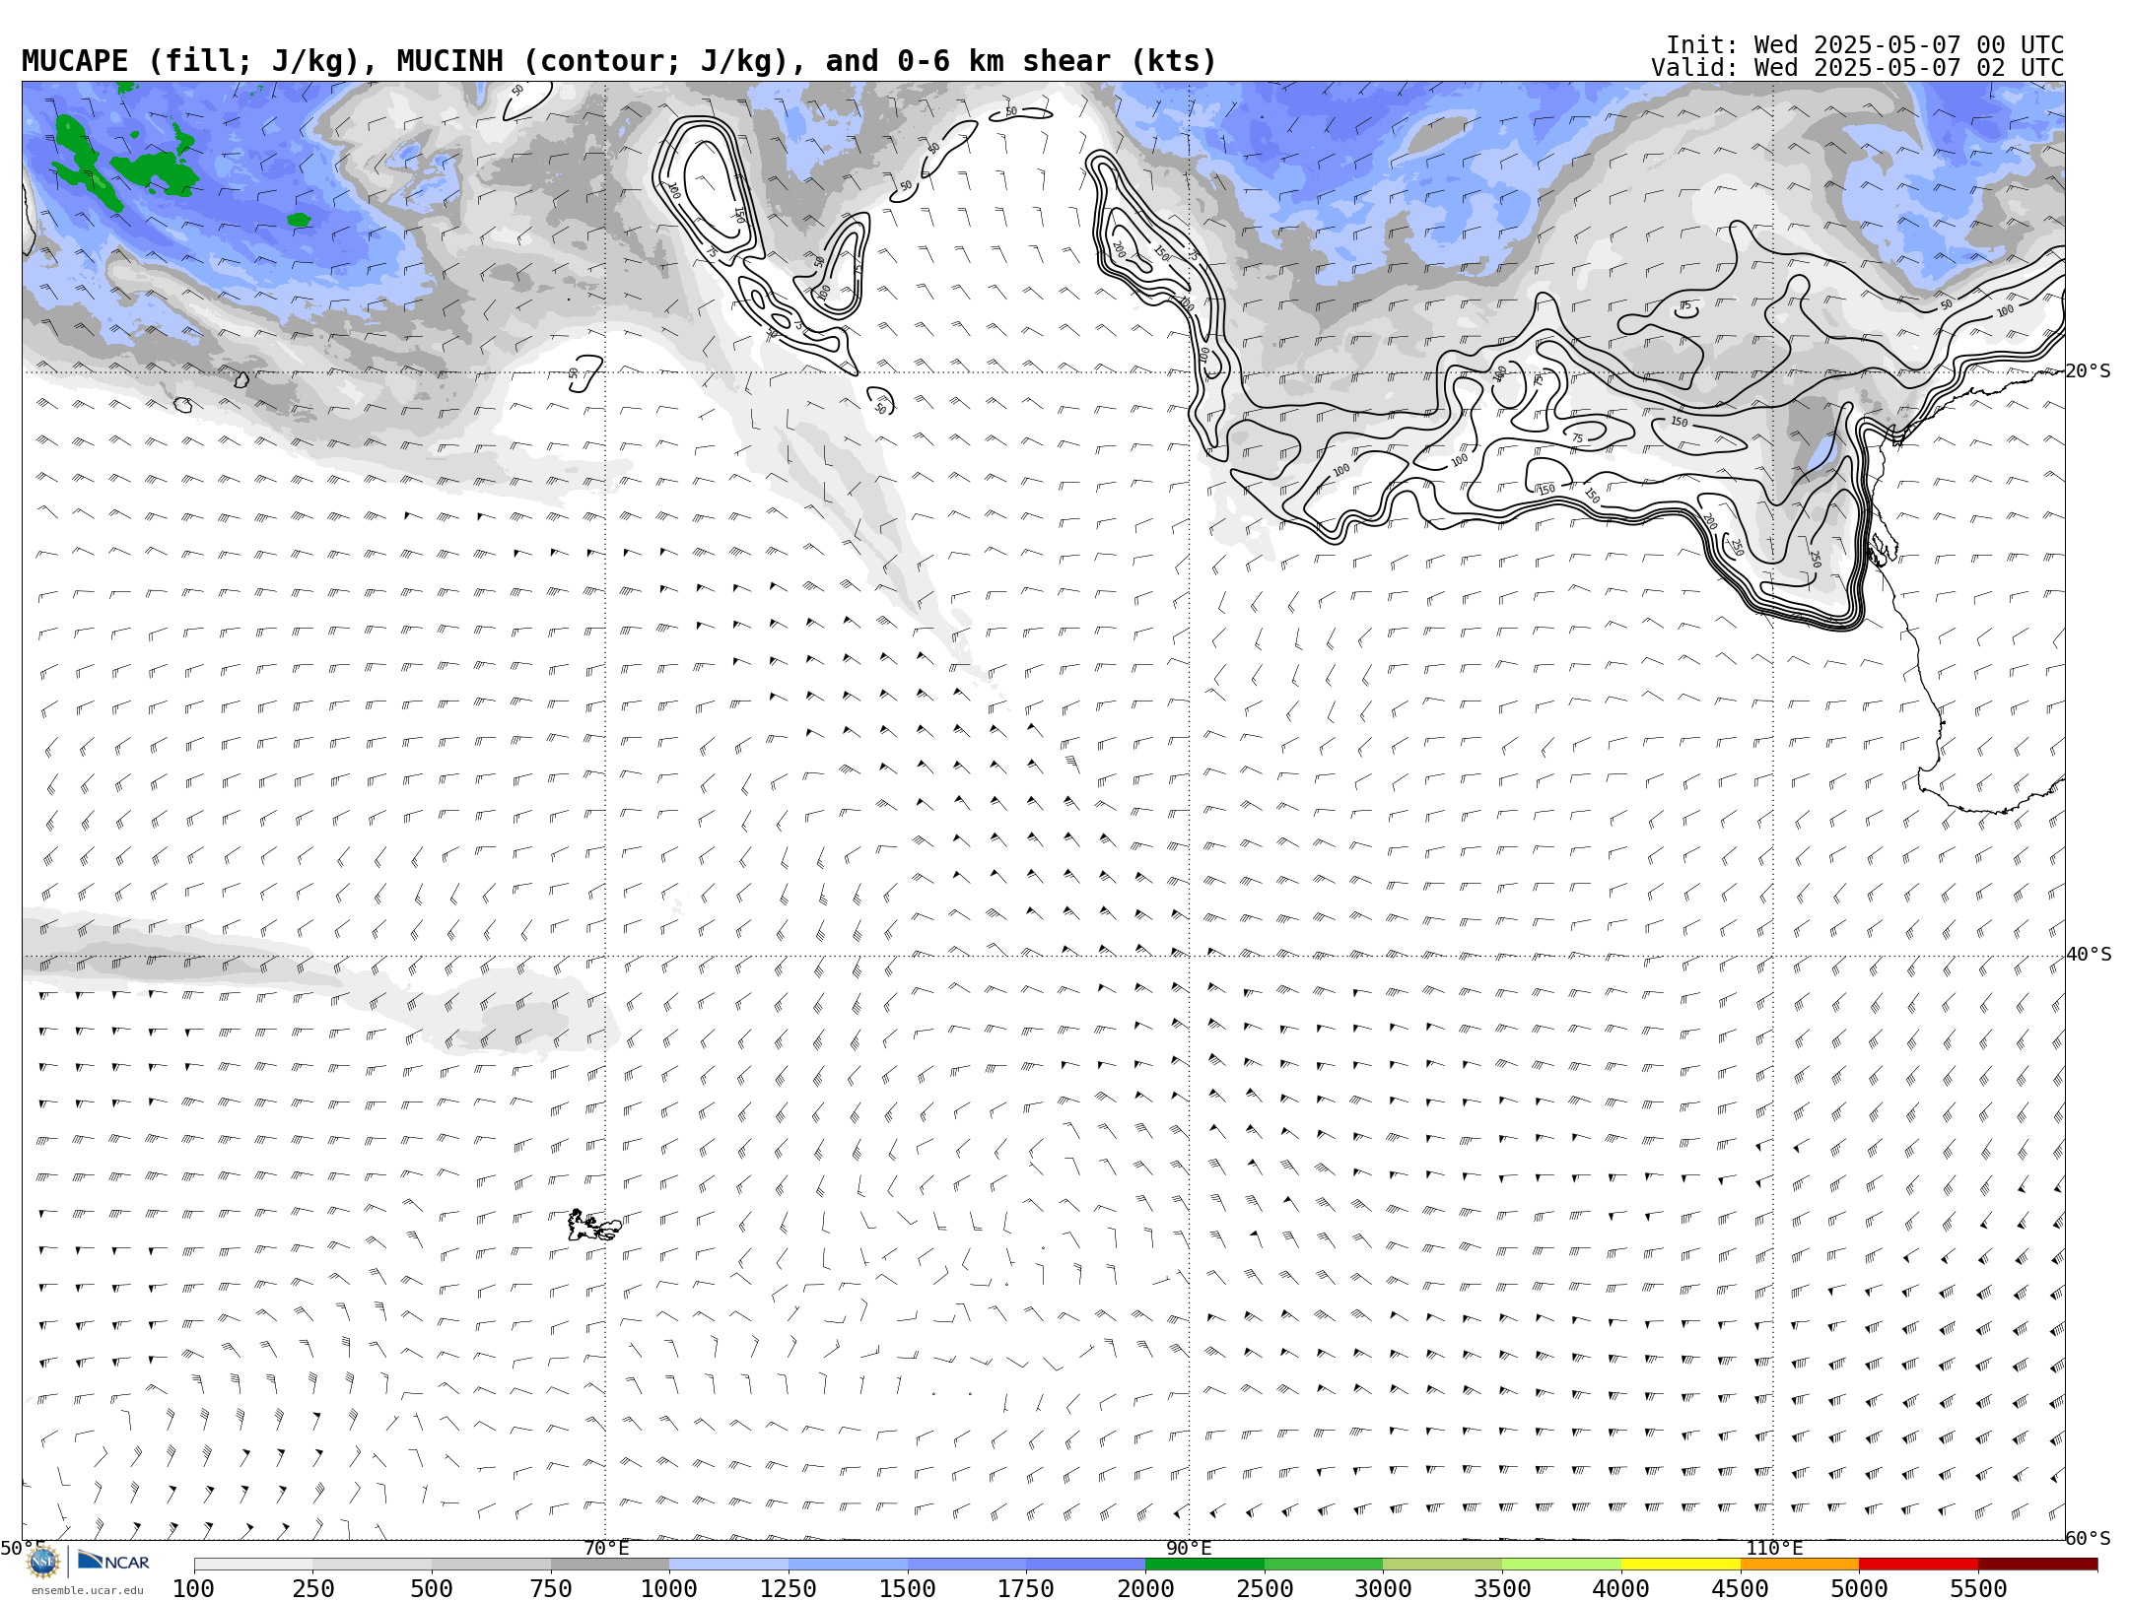The height and width of the screenshot is (1602, 2129).
Task: Click the ensemble.ucar.edu text
Action: [87, 1590]
